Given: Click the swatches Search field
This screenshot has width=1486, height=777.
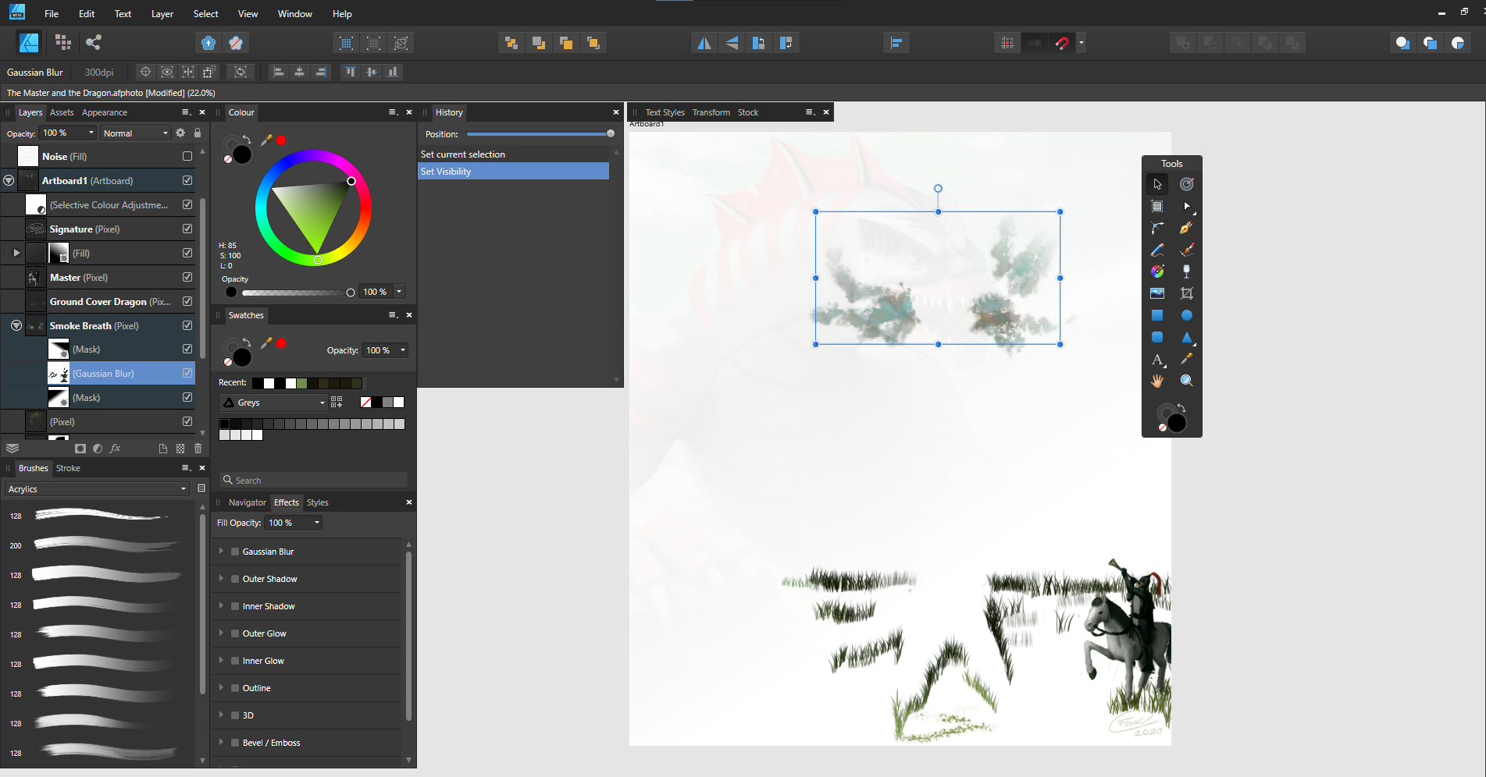Looking at the screenshot, I should coord(313,481).
